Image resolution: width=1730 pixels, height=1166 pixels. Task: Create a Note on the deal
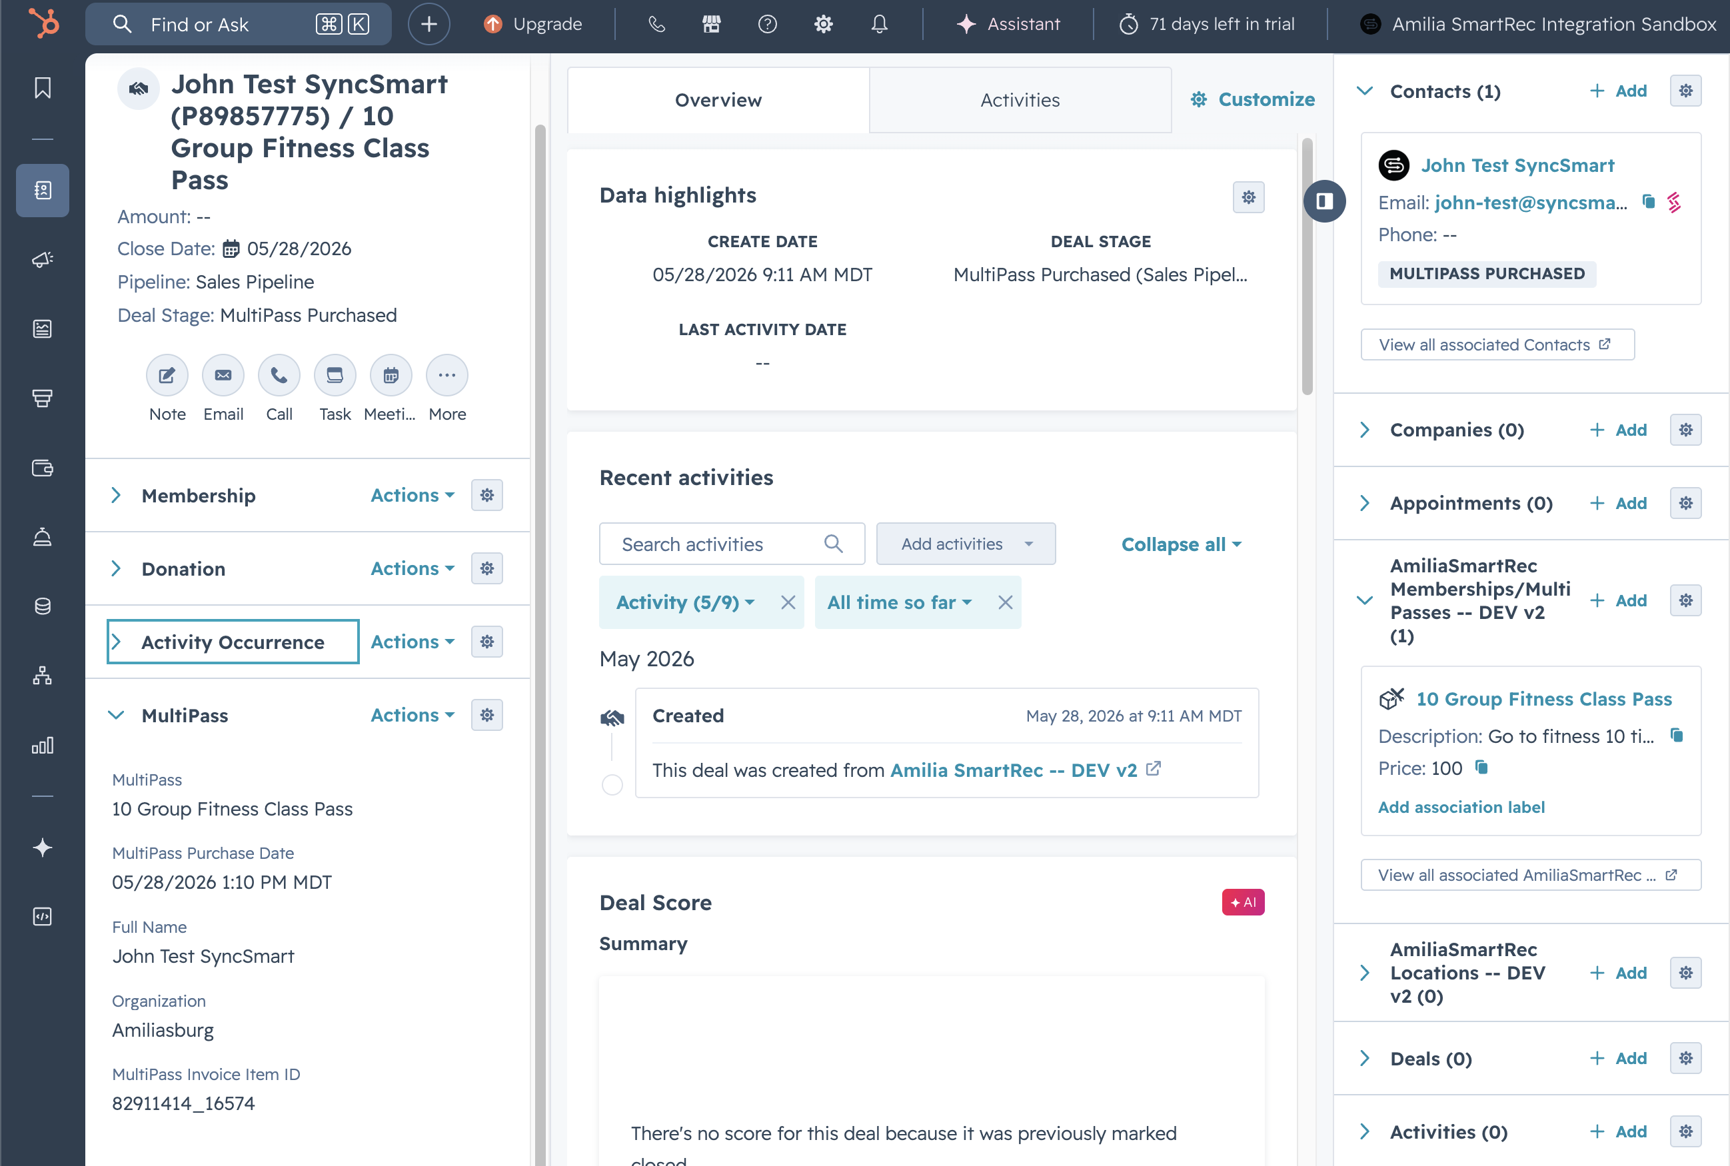pyautogui.click(x=167, y=374)
